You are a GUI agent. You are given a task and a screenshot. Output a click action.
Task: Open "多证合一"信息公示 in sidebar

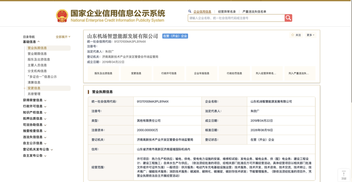tap(41, 77)
